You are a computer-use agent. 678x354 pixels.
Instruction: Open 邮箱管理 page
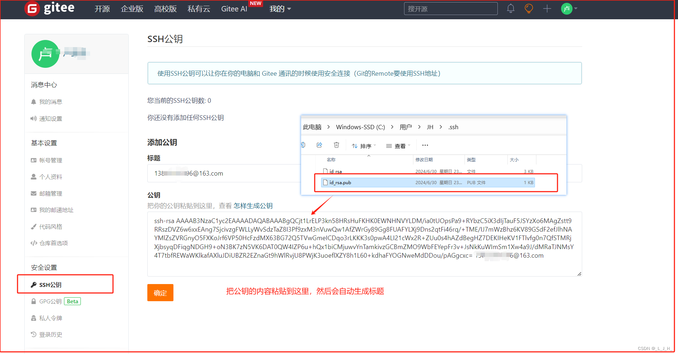coord(50,193)
